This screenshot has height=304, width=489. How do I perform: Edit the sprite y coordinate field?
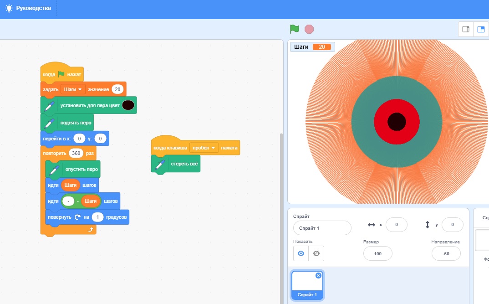[x=453, y=225]
